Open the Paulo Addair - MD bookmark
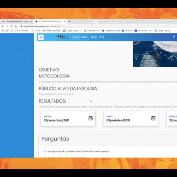 143,31
